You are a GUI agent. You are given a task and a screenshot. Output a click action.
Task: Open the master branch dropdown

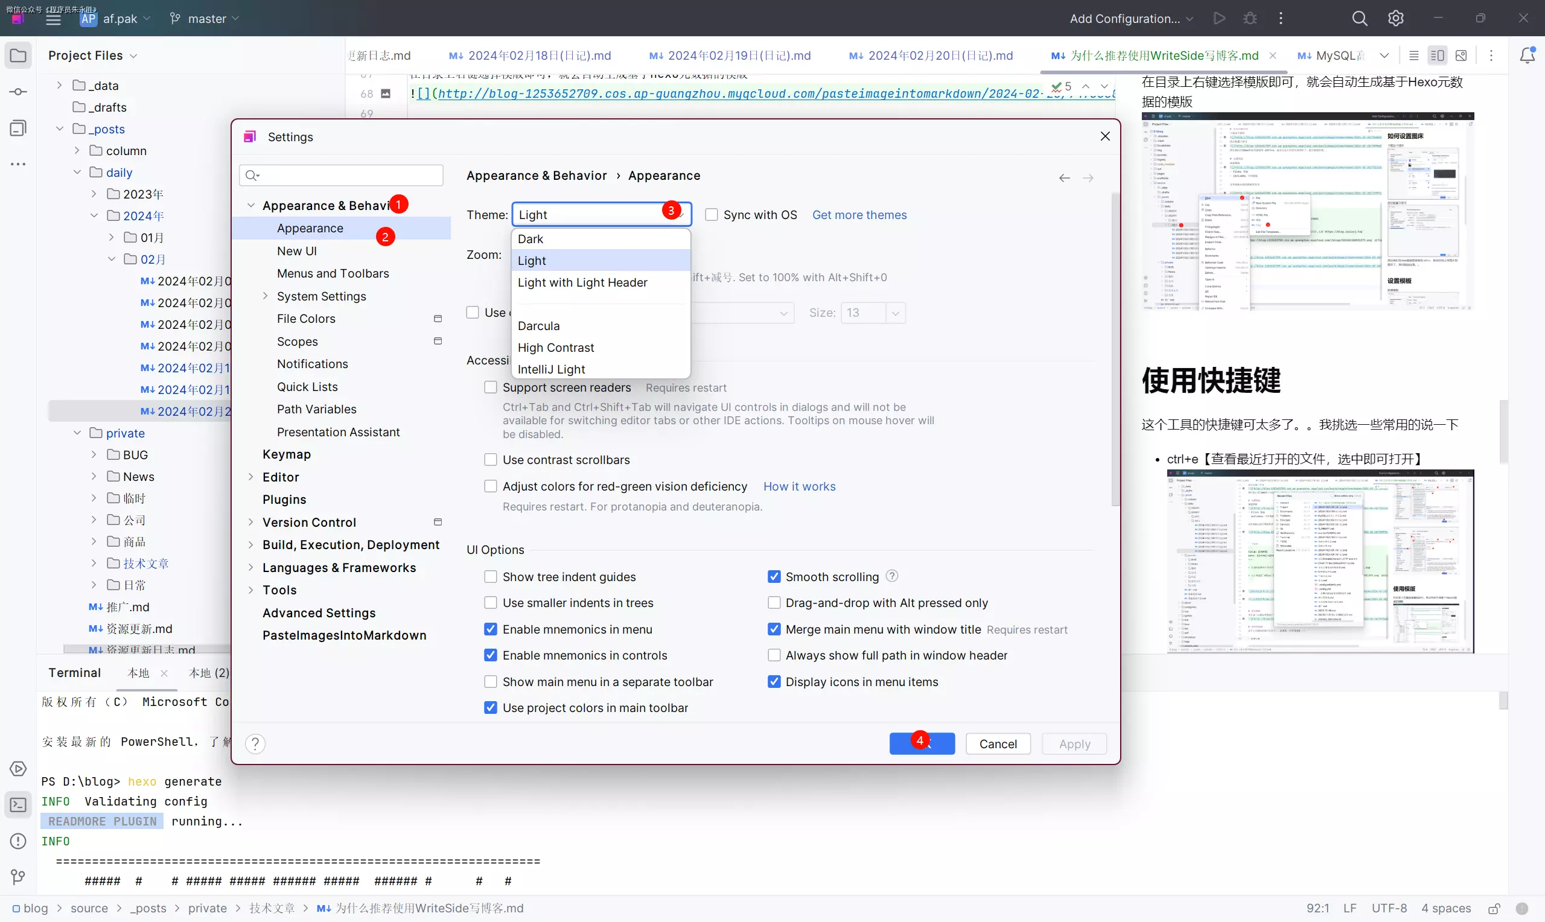pyautogui.click(x=205, y=19)
